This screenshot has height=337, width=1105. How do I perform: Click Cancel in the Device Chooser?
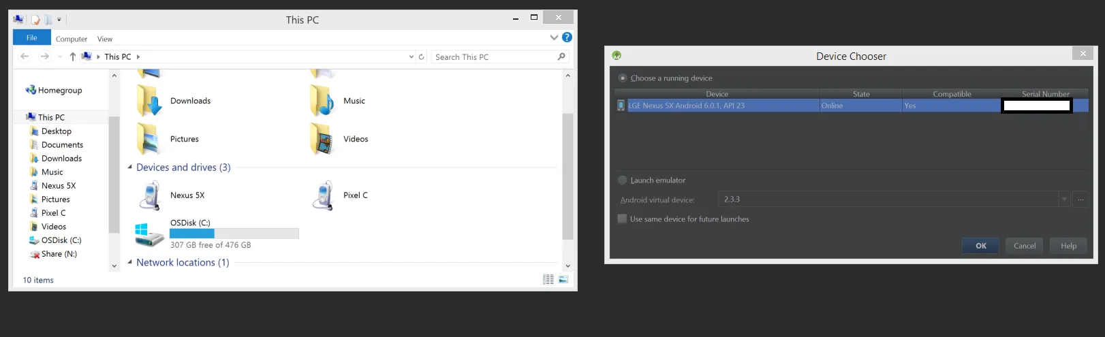pyautogui.click(x=1025, y=246)
